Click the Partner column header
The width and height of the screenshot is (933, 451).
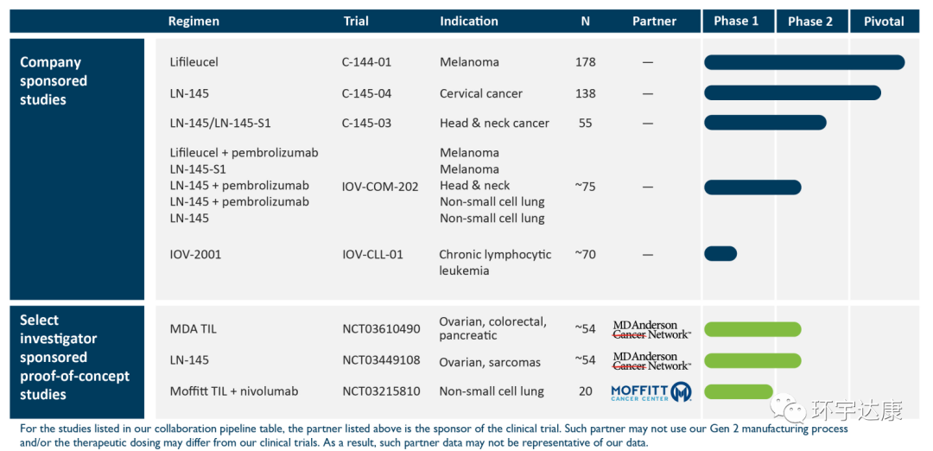[x=654, y=22]
